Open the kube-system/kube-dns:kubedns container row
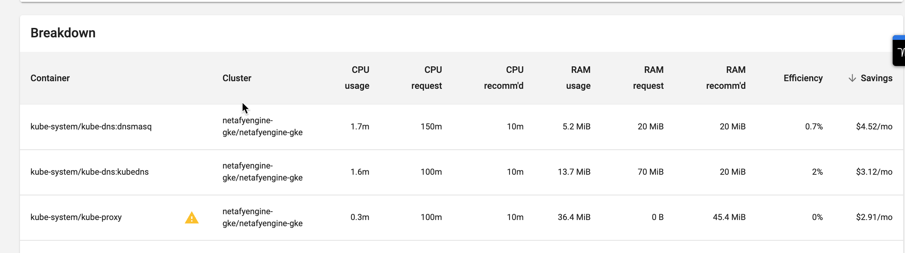This screenshot has width=905, height=253. (x=461, y=172)
